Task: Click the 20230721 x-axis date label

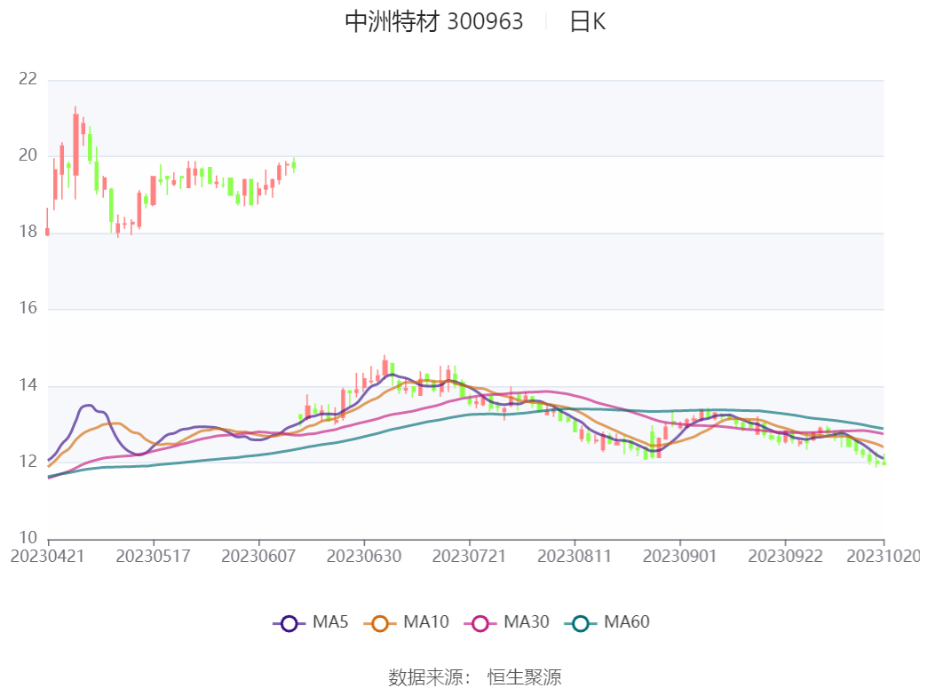Action: coord(469,556)
